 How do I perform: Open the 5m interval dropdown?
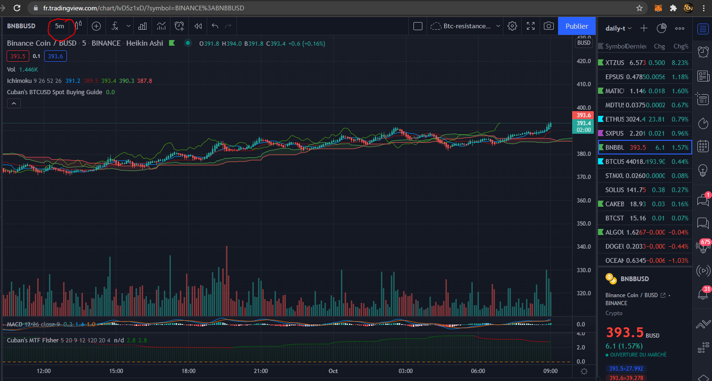tap(59, 26)
